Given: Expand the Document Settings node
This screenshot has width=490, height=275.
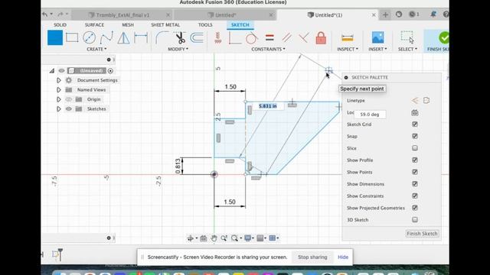Looking at the screenshot, I should pyautogui.click(x=58, y=80).
